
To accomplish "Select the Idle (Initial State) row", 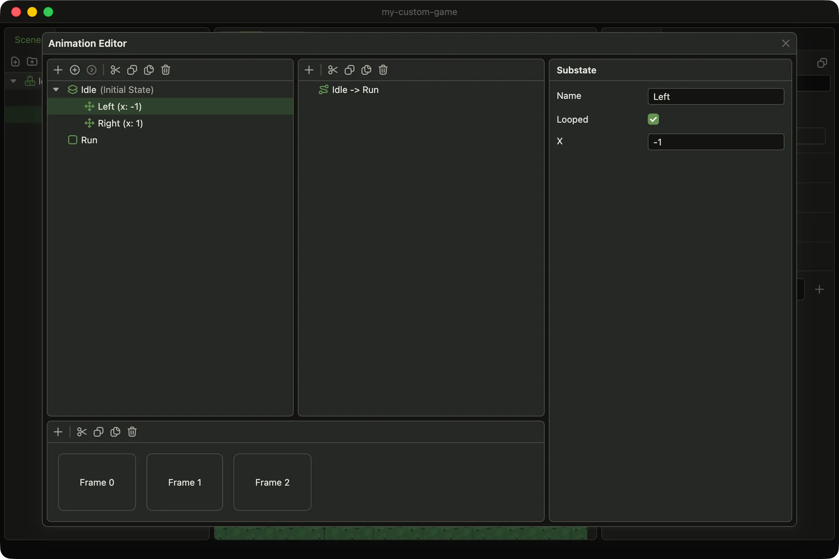I will click(170, 89).
